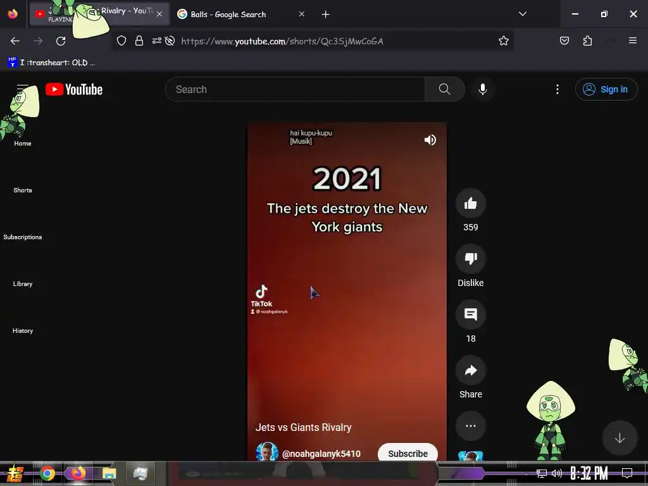List all tabs dropdown arrow
The image size is (648, 486).
(x=522, y=14)
